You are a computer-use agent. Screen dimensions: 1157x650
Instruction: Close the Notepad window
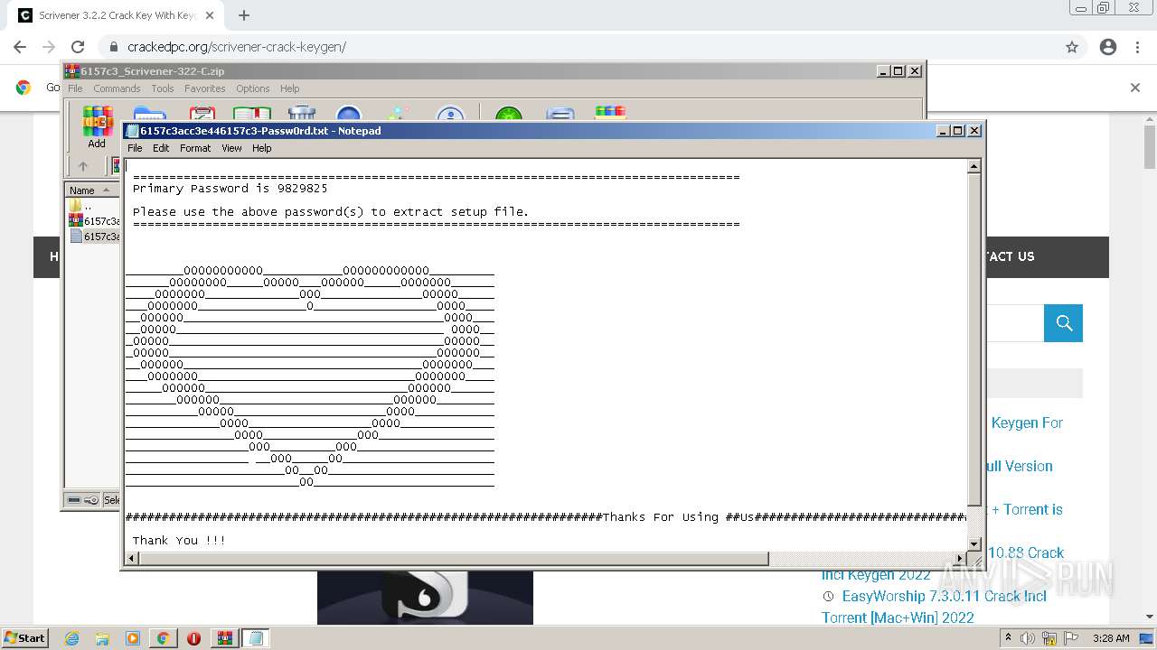974,131
